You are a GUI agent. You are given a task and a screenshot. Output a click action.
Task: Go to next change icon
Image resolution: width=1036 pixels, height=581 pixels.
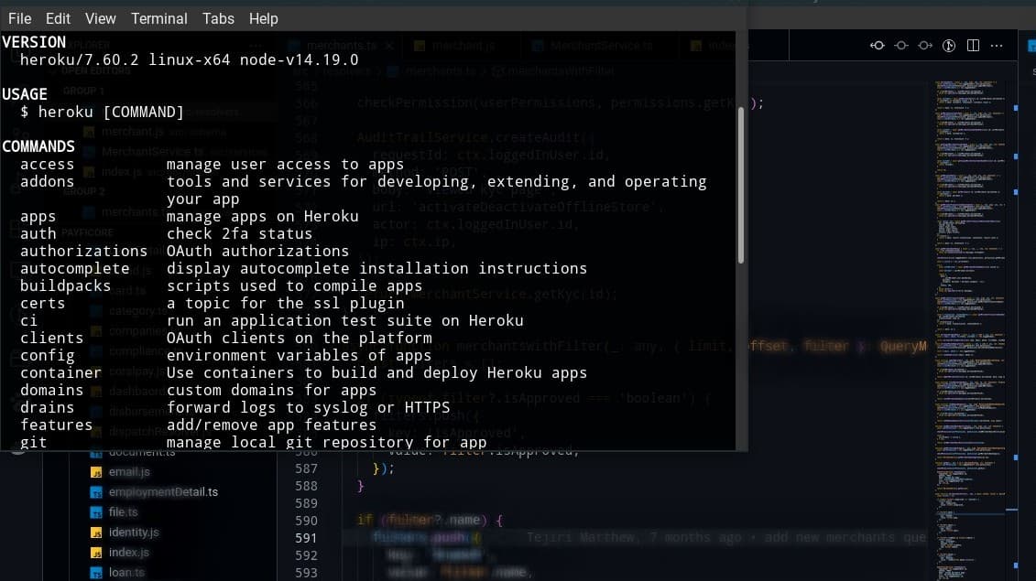coord(925,46)
